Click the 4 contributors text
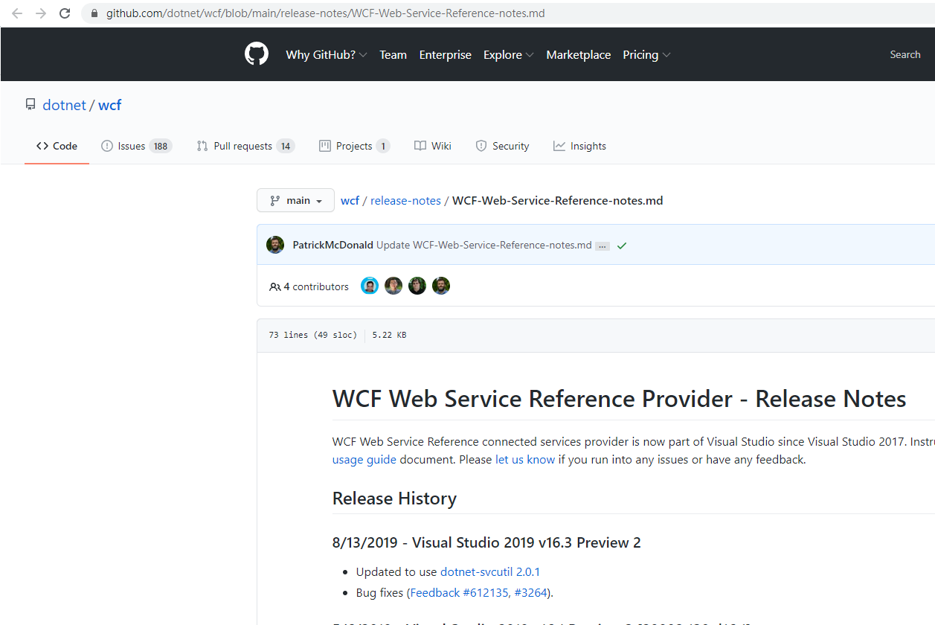The width and height of the screenshot is (935, 625). pos(316,286)
